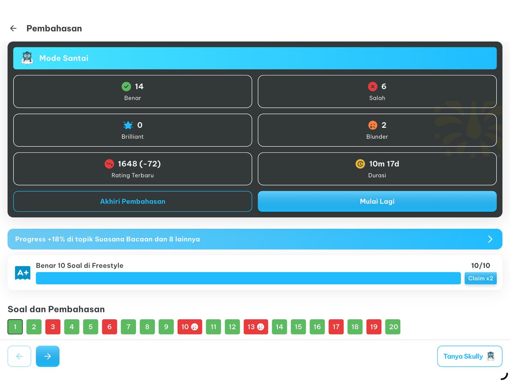Viewport: 510px width, 382px height.
Task: Jump to wrong question 17
Action: point(336,327)
